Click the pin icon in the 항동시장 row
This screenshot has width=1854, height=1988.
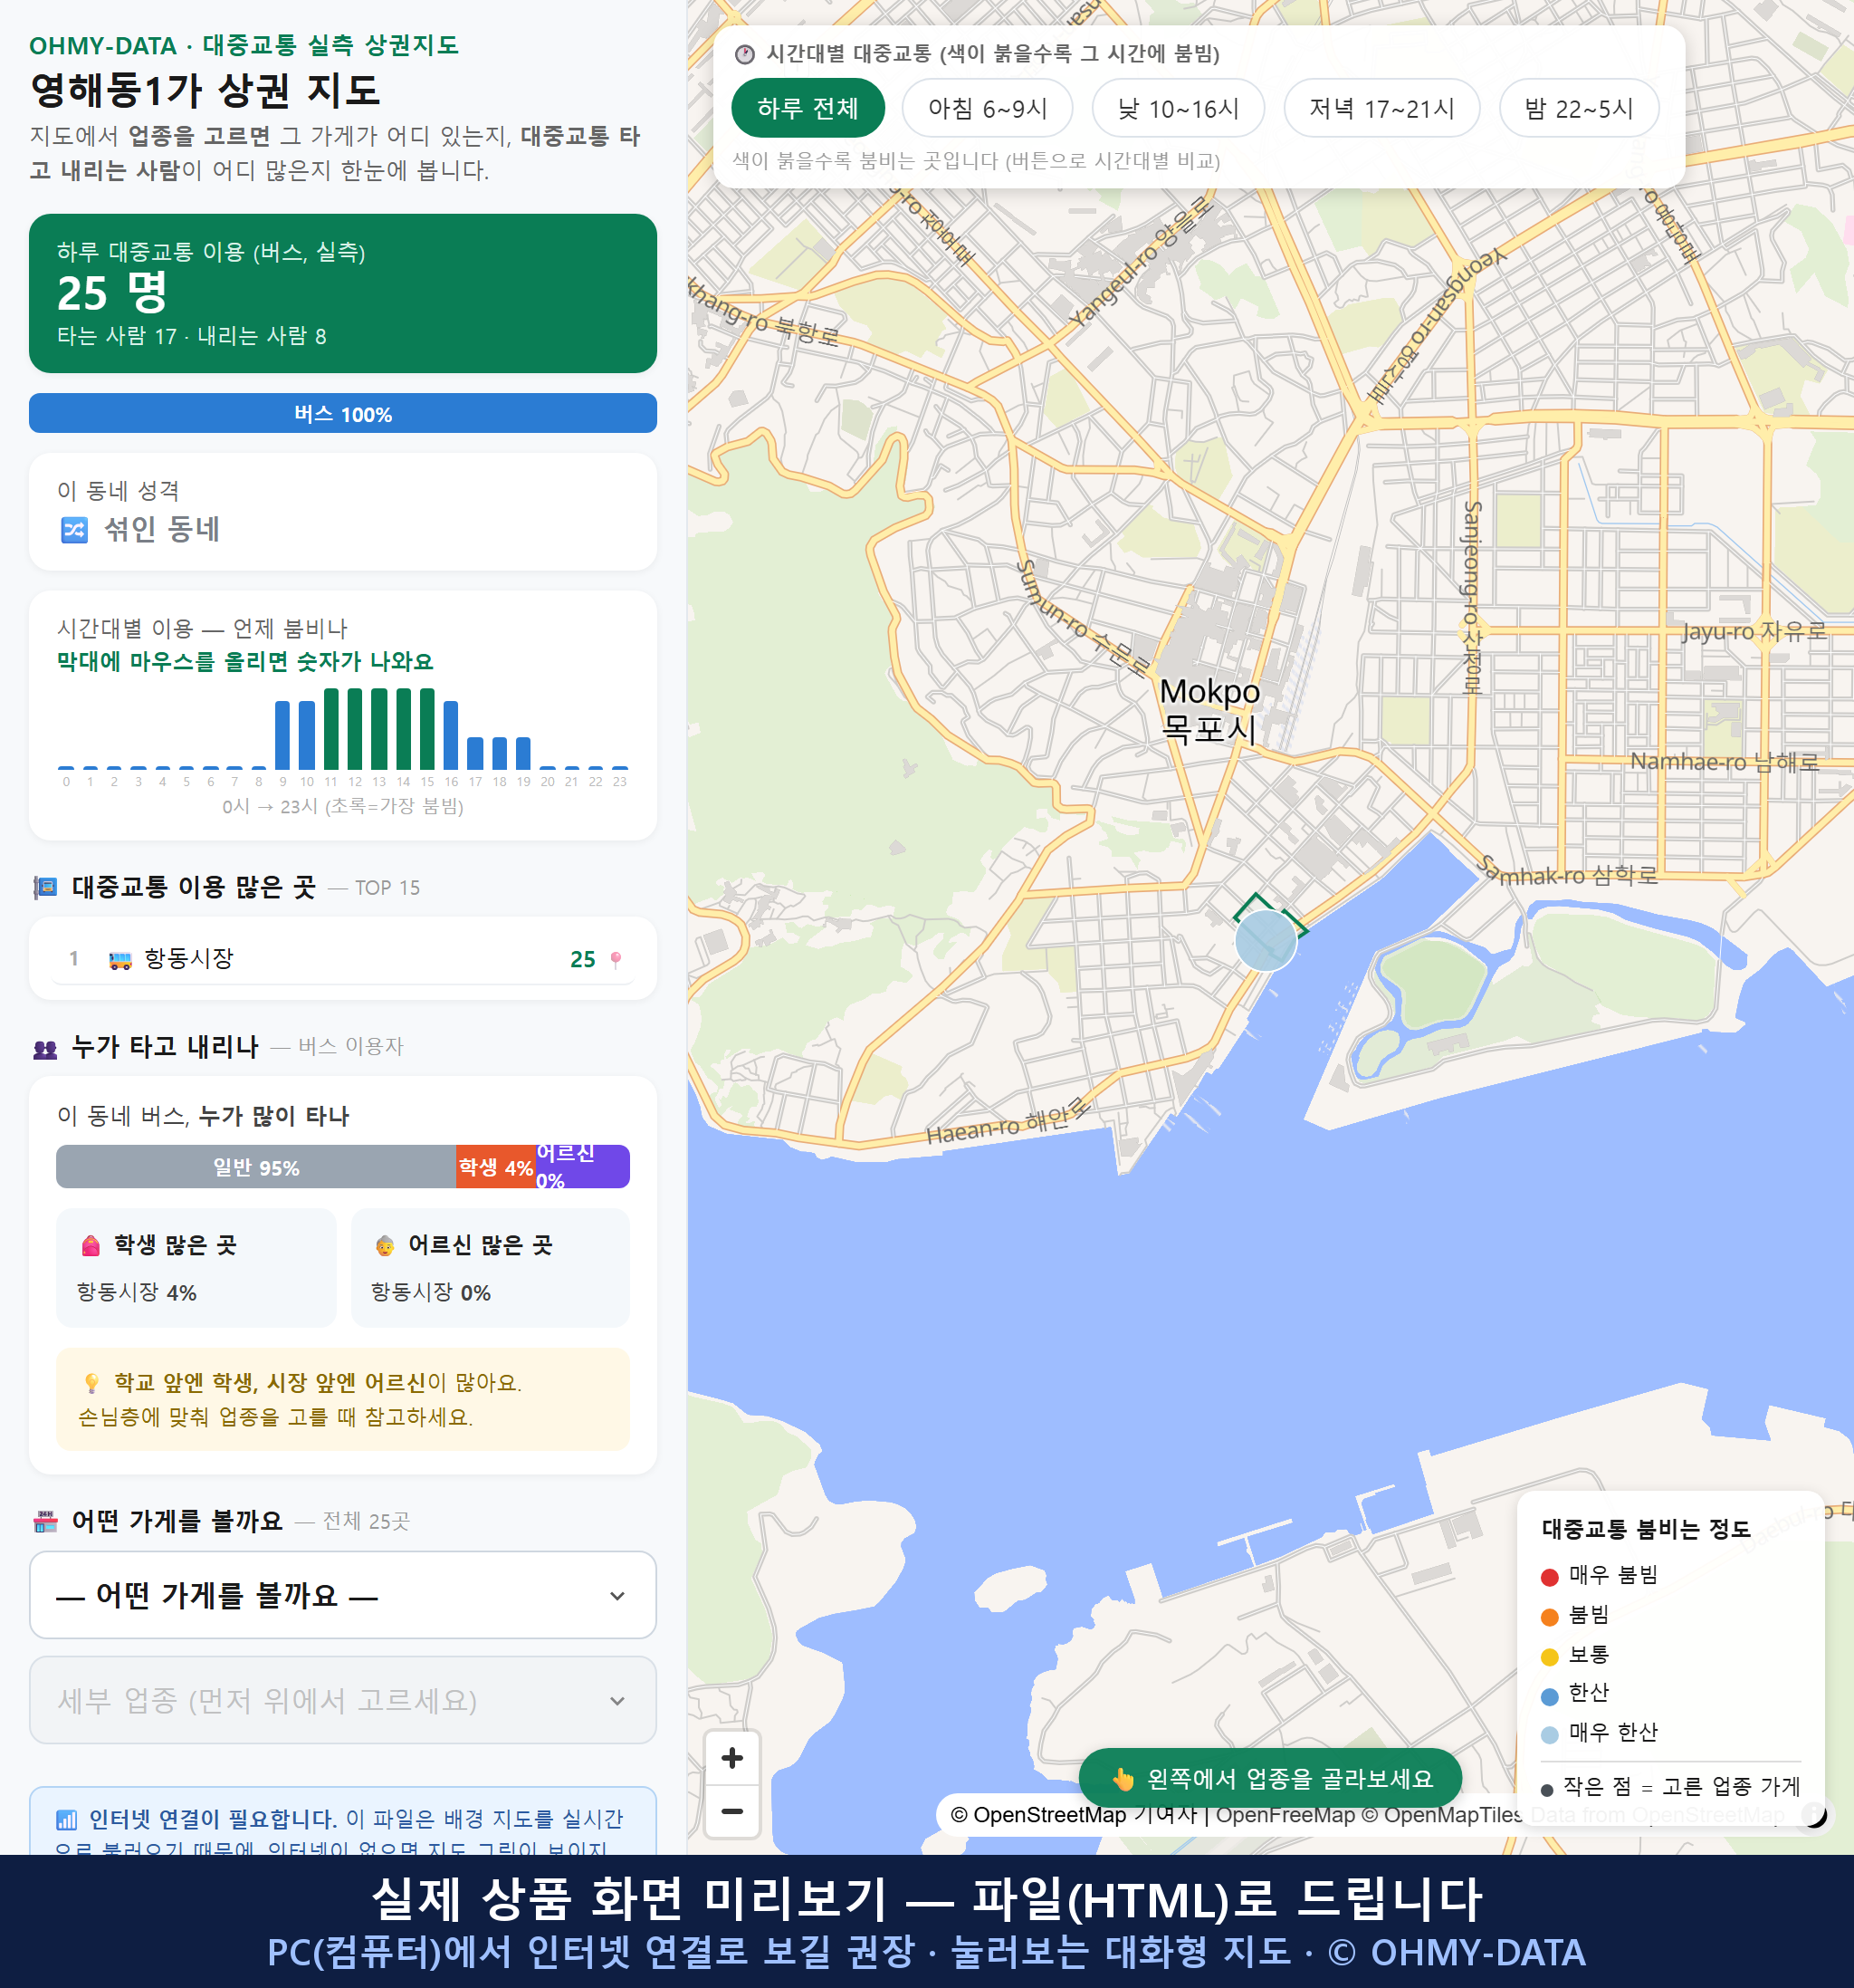click(x=616, y=960)
